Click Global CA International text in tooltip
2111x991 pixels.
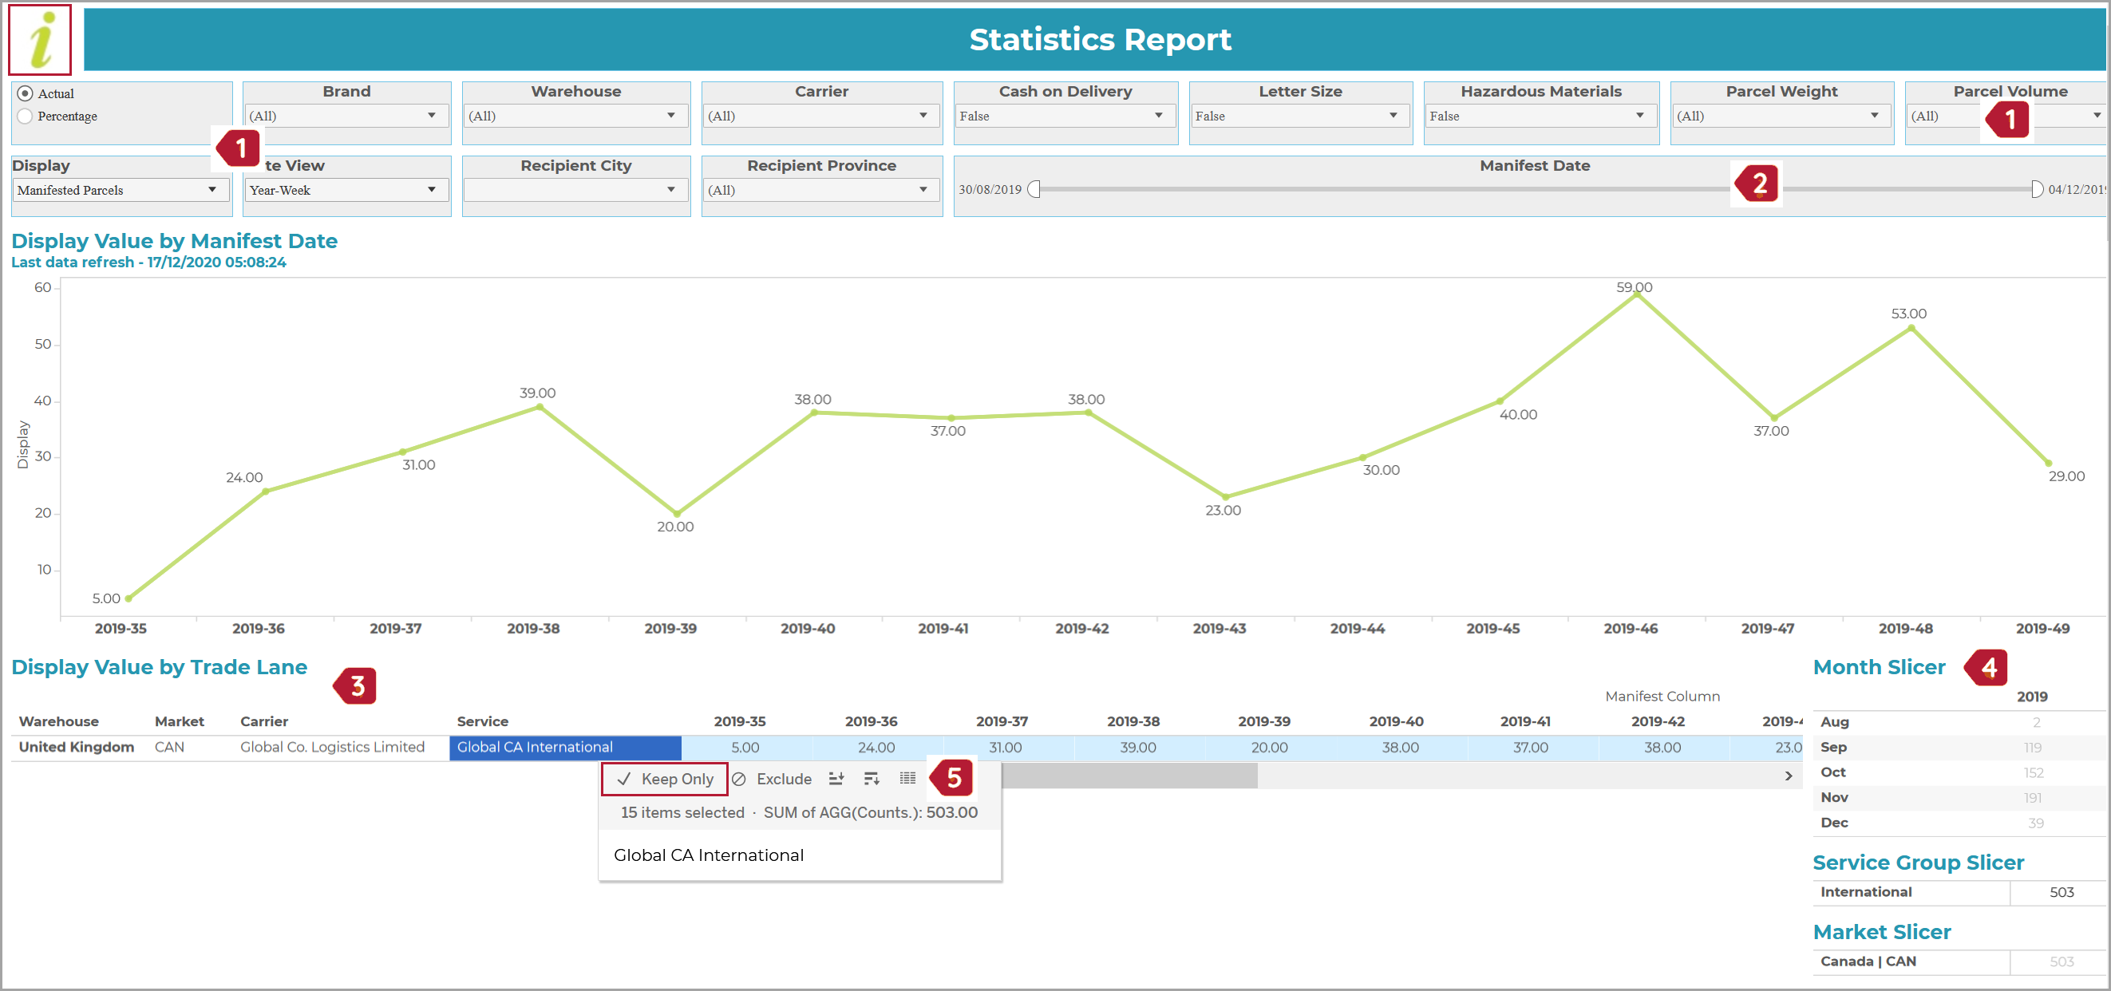pos(709,855)
